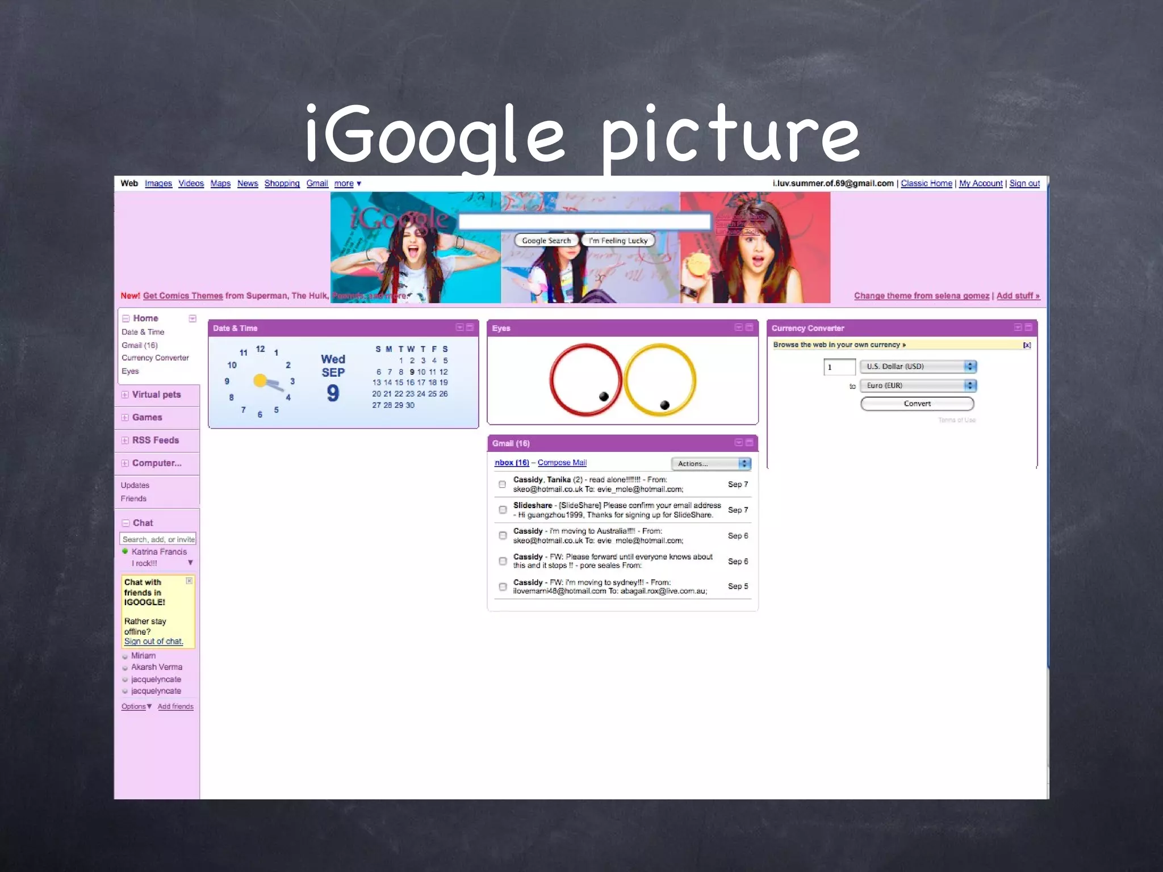Collapse the Home sidebar section
The height and width of the screenshot is (872, 1163).
(126, 318)
